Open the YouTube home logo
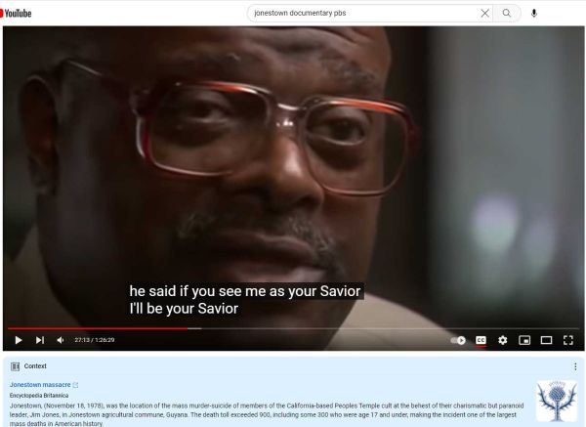This screenshot has height=427, width=586. pyautogui.click(x=16, y=14)
